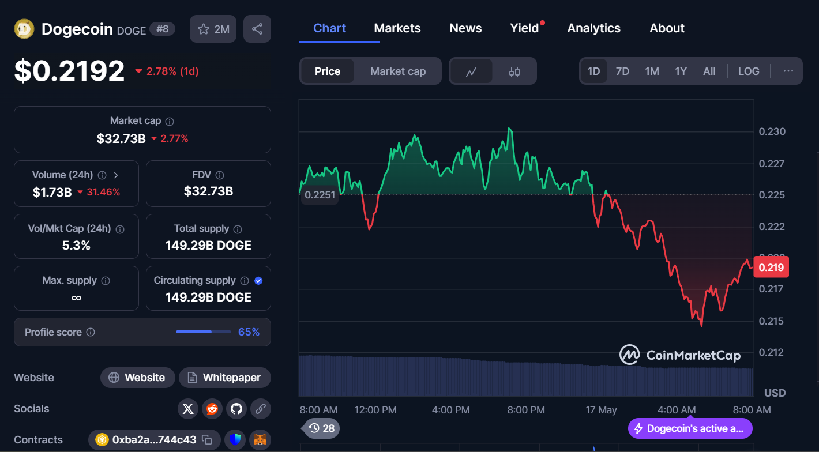Click the FDV $32.73B value
Screen dimensions: 819x452
208,191
